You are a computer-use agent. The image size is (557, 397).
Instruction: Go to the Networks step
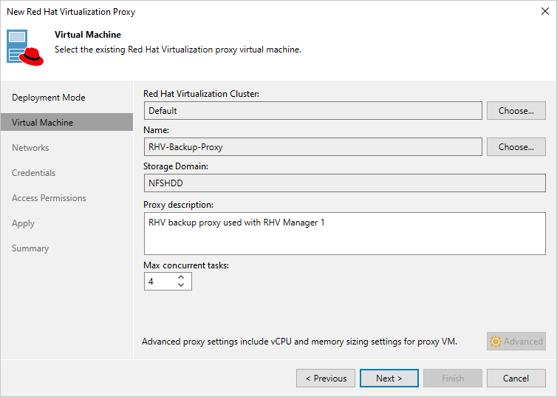pos(30,148)
